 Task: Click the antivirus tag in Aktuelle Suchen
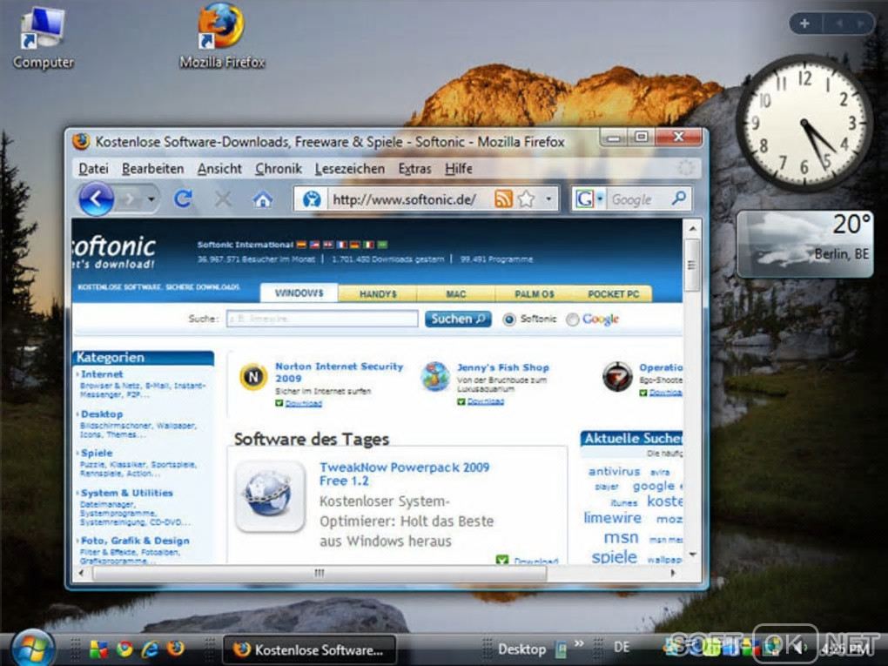coord(614,471)
